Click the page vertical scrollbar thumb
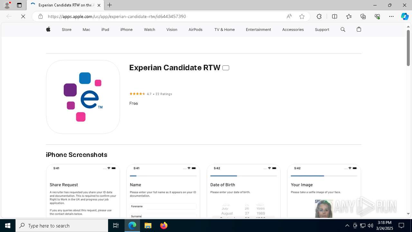 (408, 48)
